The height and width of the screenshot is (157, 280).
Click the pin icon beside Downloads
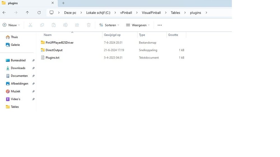point(33,68)
